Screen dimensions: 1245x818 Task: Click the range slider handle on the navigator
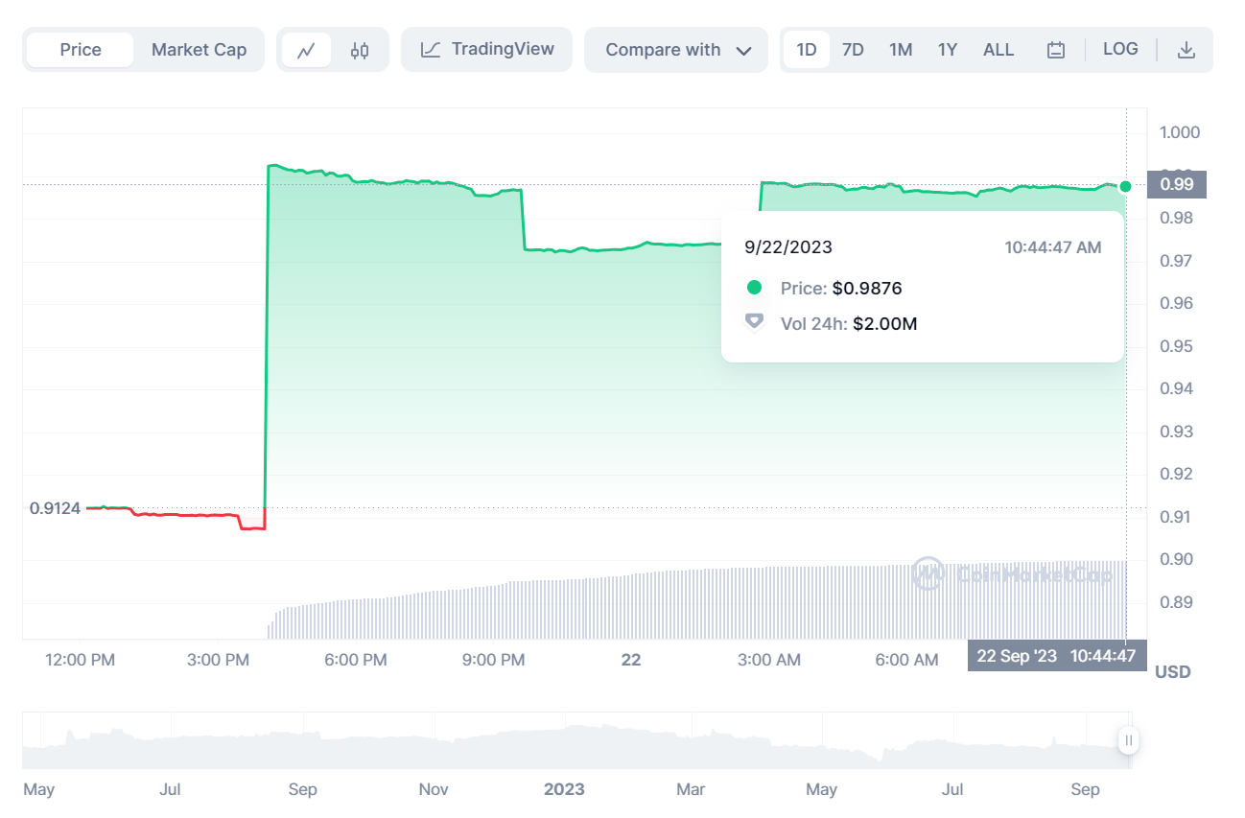[x=1129, y=739]
